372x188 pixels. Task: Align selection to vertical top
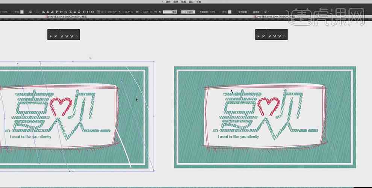click(57, 12)
